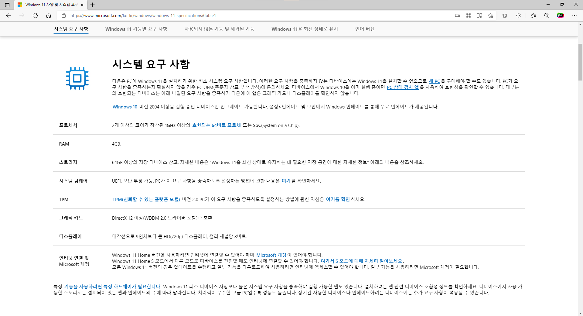This screenshot has width=583, height=316.
Task: Click the RAM row label
Action: pos(64,144)
